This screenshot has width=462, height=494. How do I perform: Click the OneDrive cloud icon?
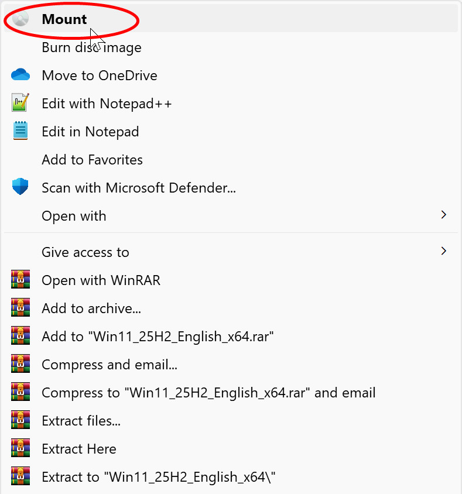pos(20,75)
